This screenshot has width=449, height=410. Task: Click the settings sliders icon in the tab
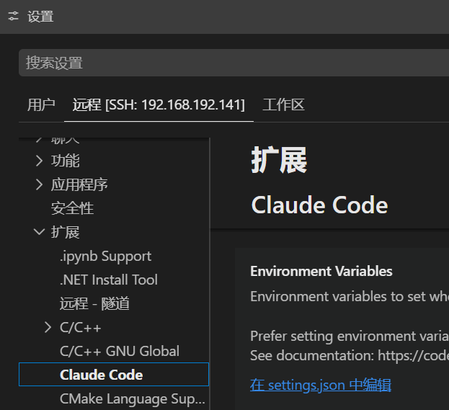pyautogui.click(x=13, y=16)
